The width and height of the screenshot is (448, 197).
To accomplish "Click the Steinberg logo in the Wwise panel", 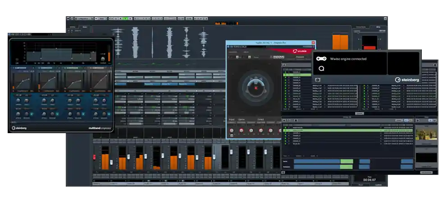I will point(407,80).
